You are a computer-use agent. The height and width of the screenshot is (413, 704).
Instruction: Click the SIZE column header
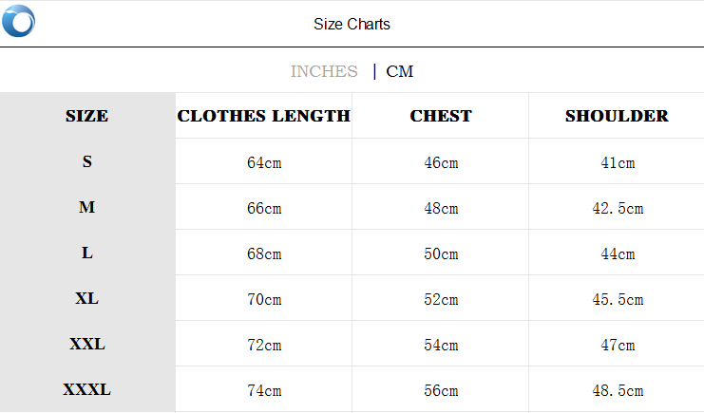click(86, 116)
